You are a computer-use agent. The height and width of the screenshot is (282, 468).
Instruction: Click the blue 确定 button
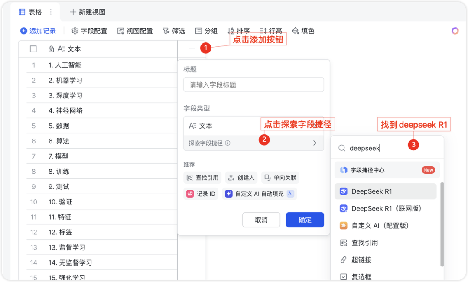pyautogui.click(x=305, y=220)
